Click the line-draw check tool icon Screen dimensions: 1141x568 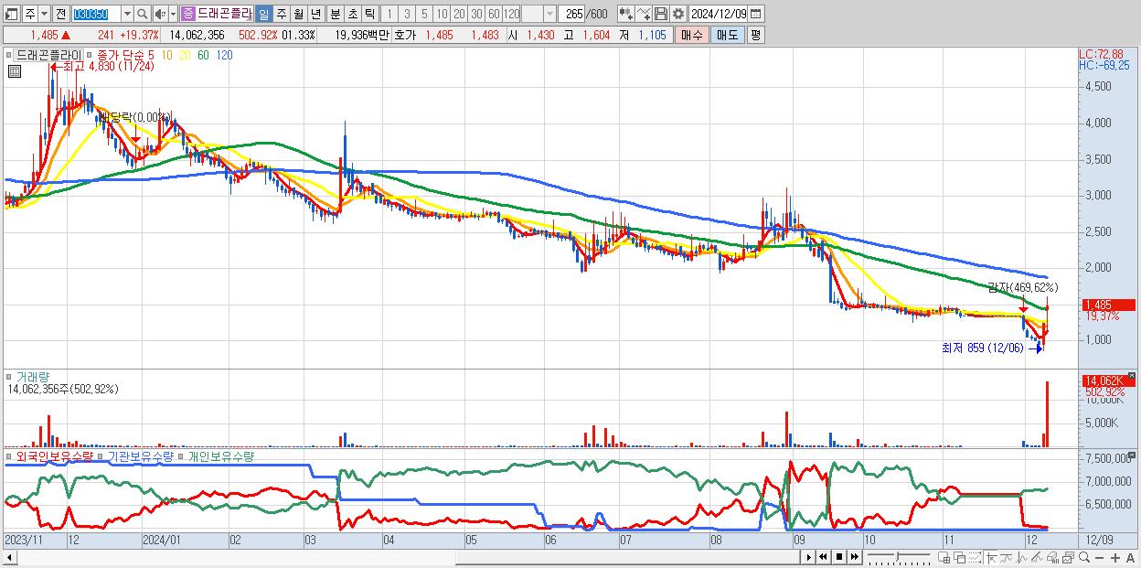pyautogui.click(x=644, y=14)
